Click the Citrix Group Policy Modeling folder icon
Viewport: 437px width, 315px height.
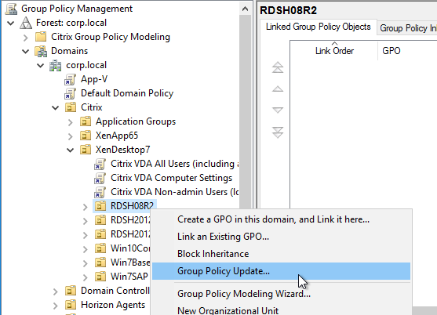[41, 37]
